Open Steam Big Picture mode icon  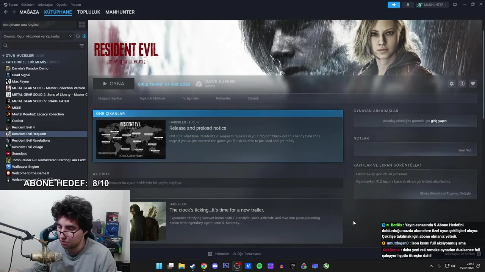point(455,5)
